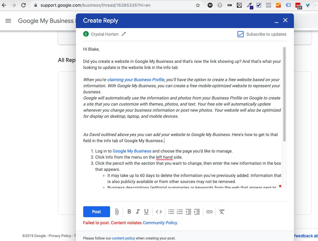Reload the current page

tap(23, 5)
